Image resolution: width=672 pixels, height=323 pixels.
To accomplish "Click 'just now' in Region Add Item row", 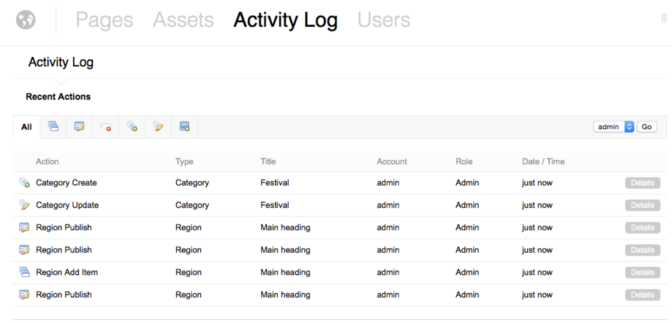I will coord(537,272).
